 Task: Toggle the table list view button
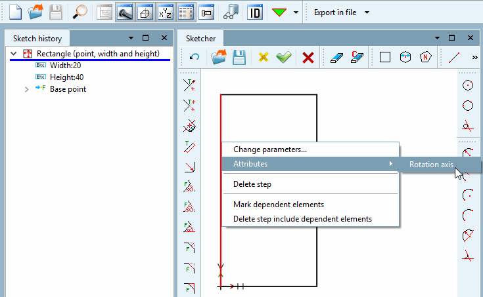click(186, 12)
